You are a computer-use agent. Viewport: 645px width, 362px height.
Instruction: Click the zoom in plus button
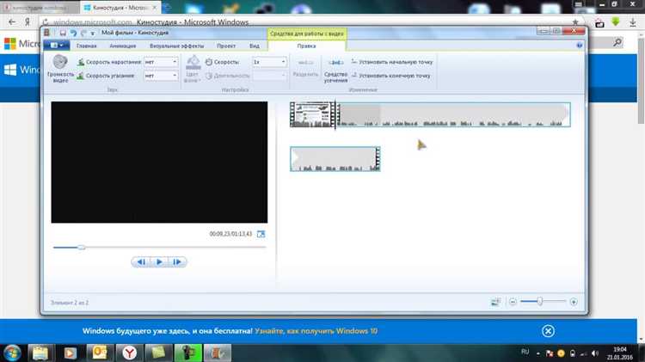[x=574, y=302]
